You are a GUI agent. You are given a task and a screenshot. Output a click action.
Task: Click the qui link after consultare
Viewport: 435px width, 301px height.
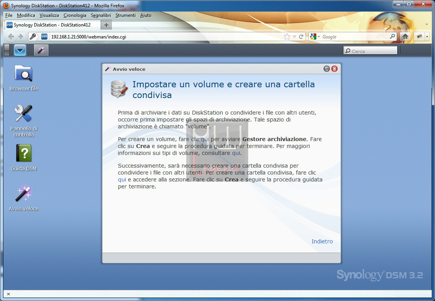236,153
